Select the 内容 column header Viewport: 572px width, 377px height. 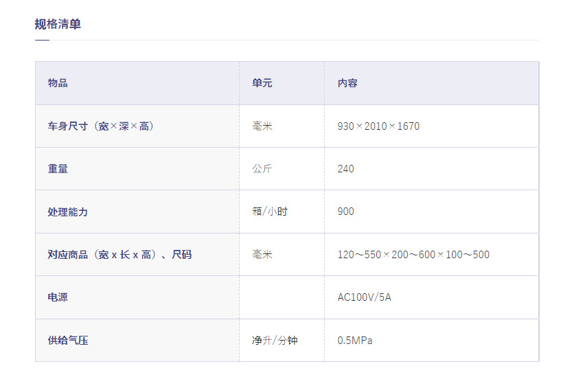click(347, 83)
